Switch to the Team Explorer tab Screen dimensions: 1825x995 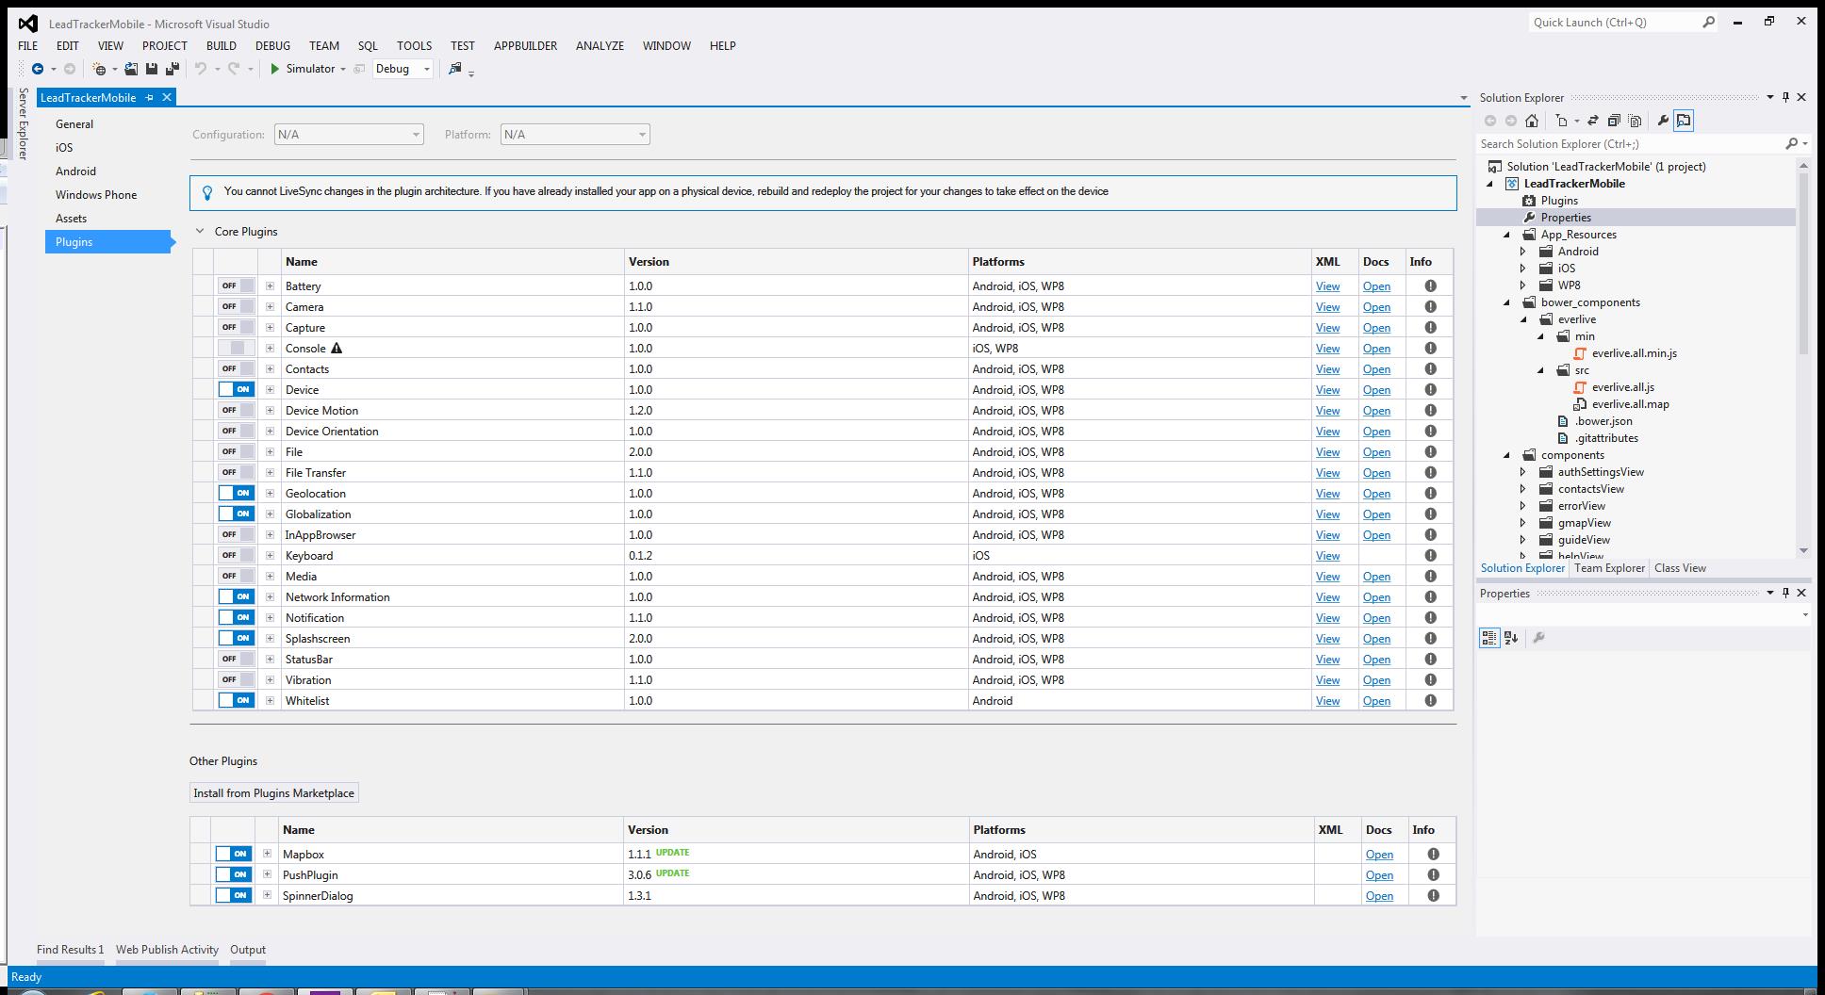1609,568
